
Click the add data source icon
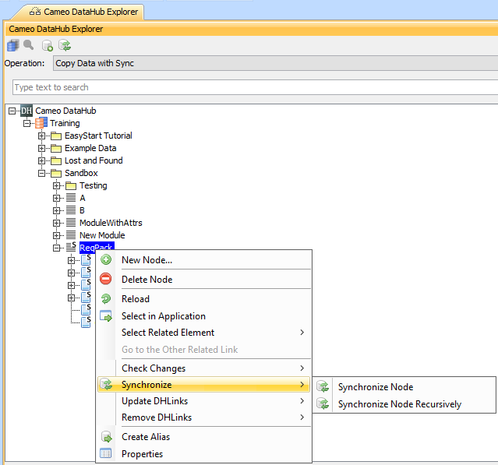tap(48, 46)
